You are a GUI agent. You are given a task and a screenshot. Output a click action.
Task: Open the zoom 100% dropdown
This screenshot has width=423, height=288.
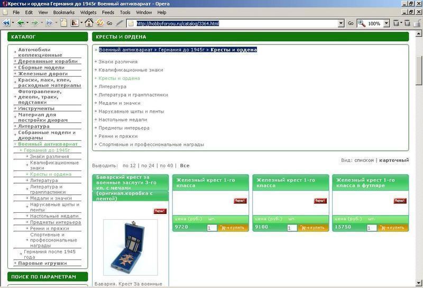[x=385, y=23]
